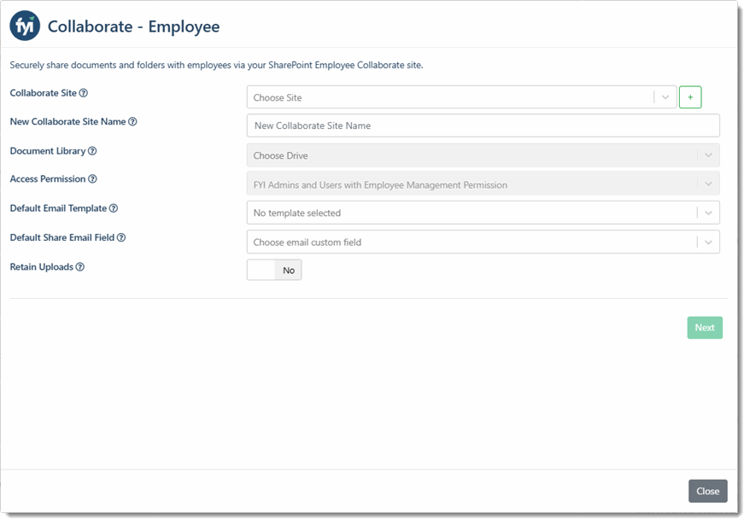The image size is (744, 519).
Task: Click the Default Share Email Field label
Action: click(x=62, y=237)
